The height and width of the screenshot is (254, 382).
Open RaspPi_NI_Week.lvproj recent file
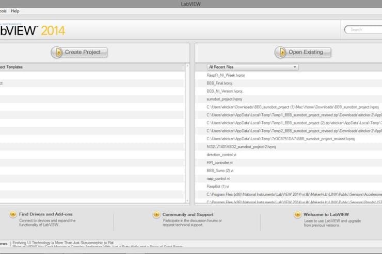click(x=226, y=75)
